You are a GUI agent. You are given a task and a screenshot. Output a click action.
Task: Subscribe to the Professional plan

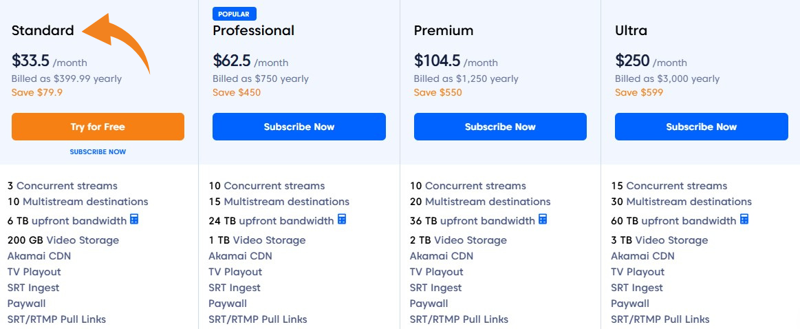click(x=299, y=127)
